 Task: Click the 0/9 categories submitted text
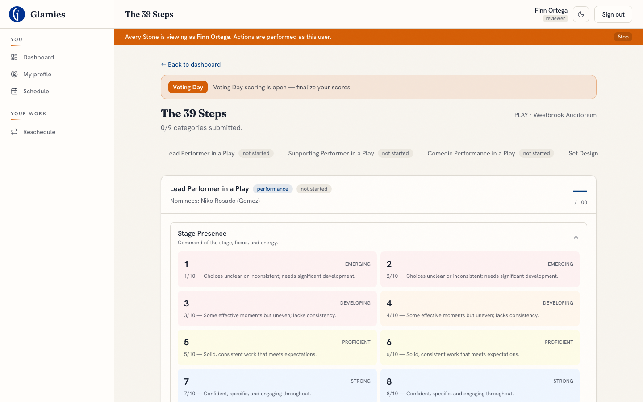(x=201, y=128)
